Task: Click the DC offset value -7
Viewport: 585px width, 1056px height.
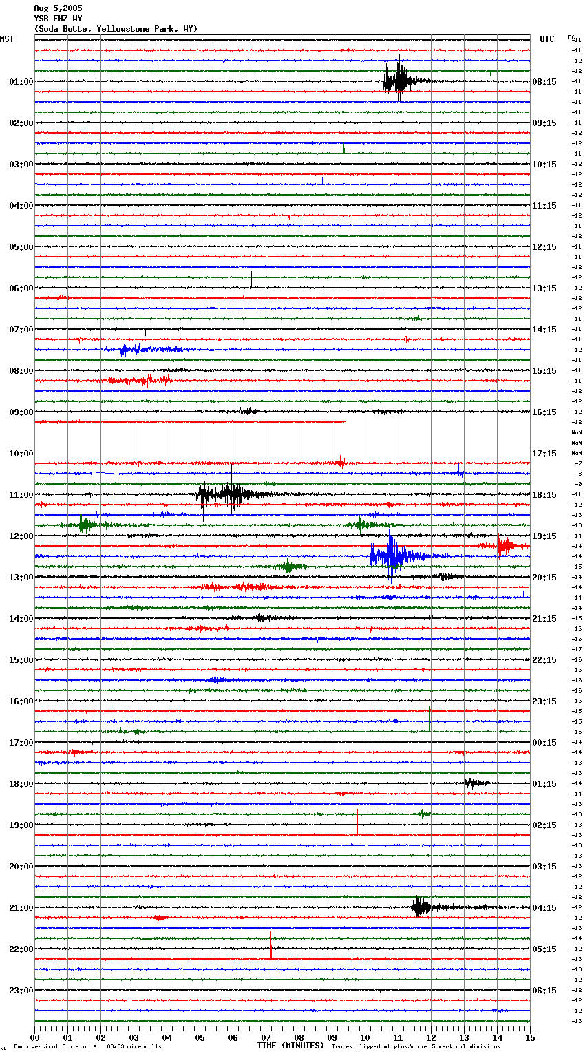Action: click(578, 463)
